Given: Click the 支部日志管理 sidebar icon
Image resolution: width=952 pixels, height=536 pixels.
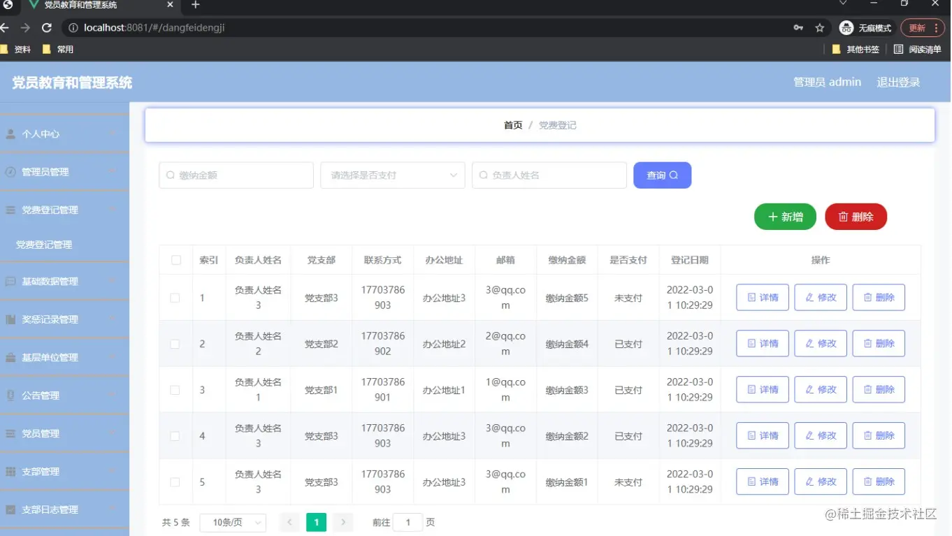Looking at the screenshot, I should click(x=10, y=510).
